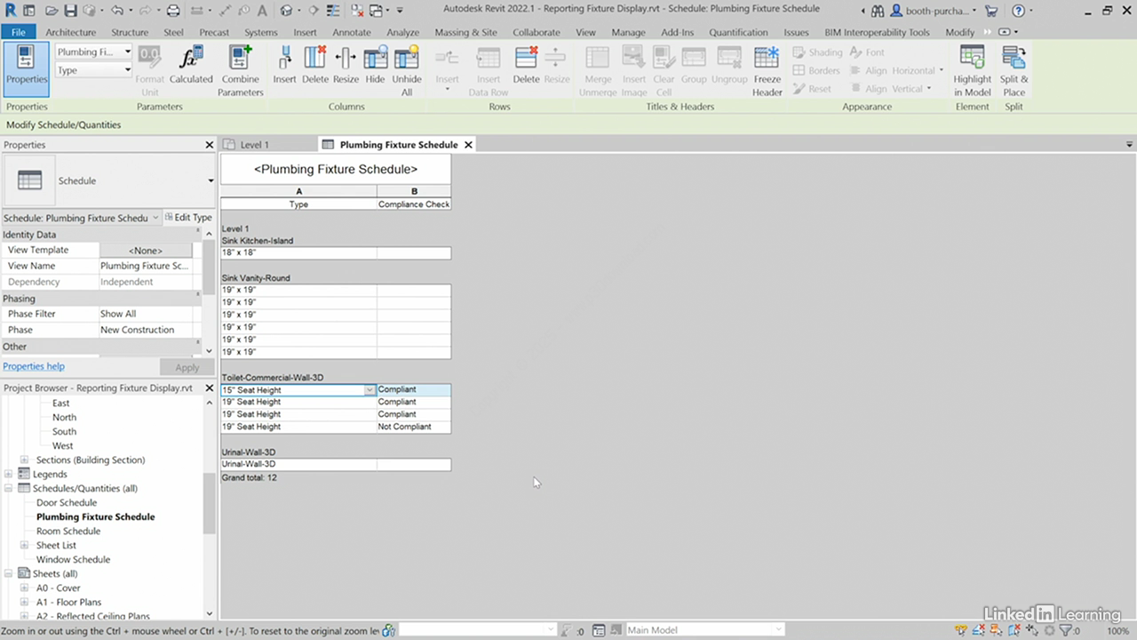Viewport: 1137px width, 640px height.
Task: Click the shopping cart icon in title bar
Action: click(x=993, y=11)
